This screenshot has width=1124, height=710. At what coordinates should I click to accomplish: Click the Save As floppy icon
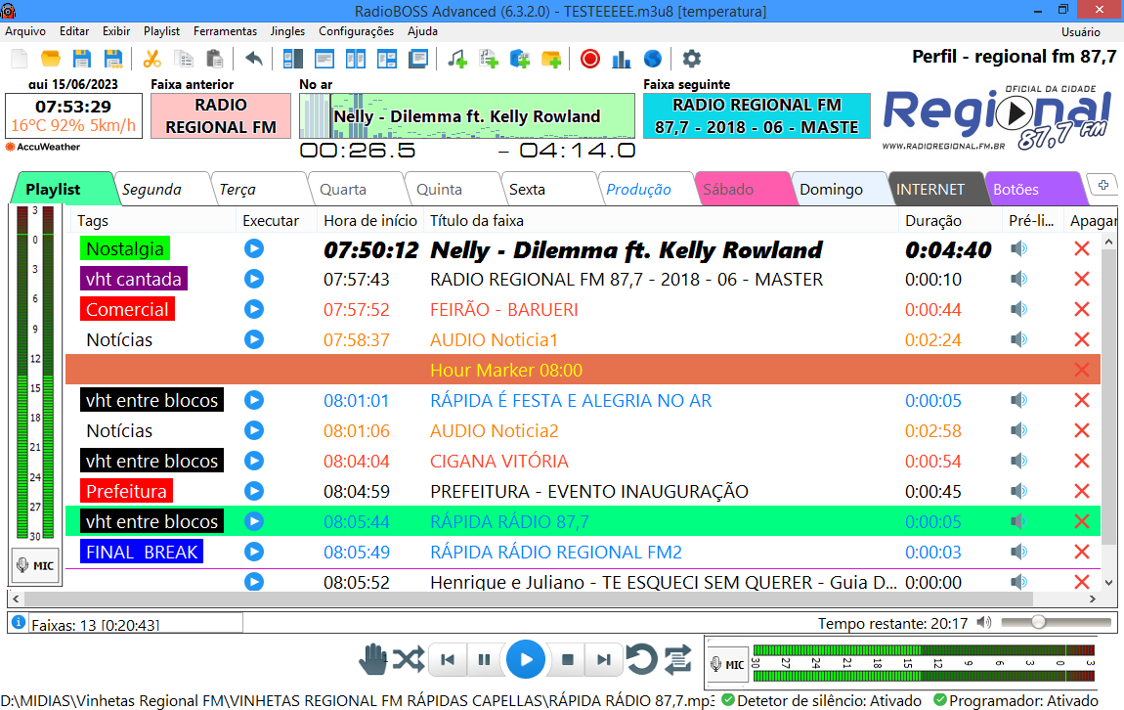pos(113,59)
